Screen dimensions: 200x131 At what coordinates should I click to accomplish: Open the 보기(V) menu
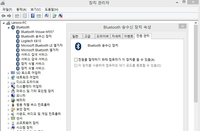(36, 9)
